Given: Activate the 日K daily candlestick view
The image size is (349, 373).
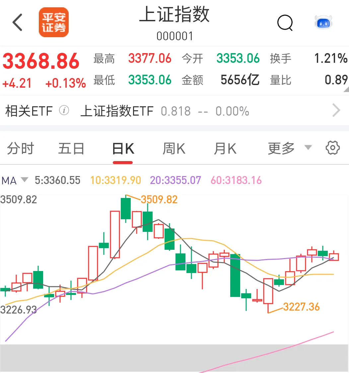Looking at the screenshot, I should (x=122, y=148).
